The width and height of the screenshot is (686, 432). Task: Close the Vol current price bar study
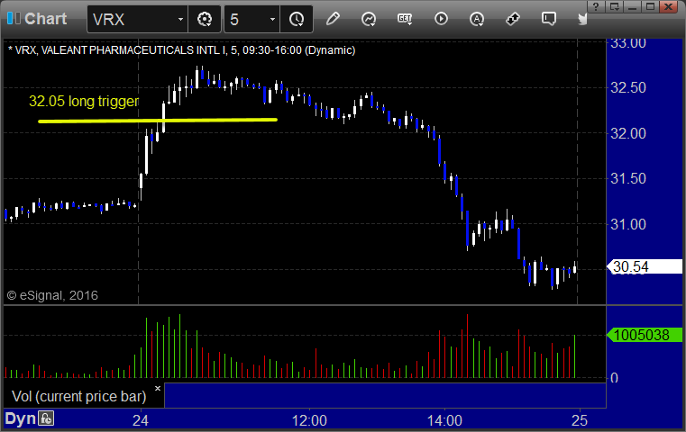pos(158,388)
